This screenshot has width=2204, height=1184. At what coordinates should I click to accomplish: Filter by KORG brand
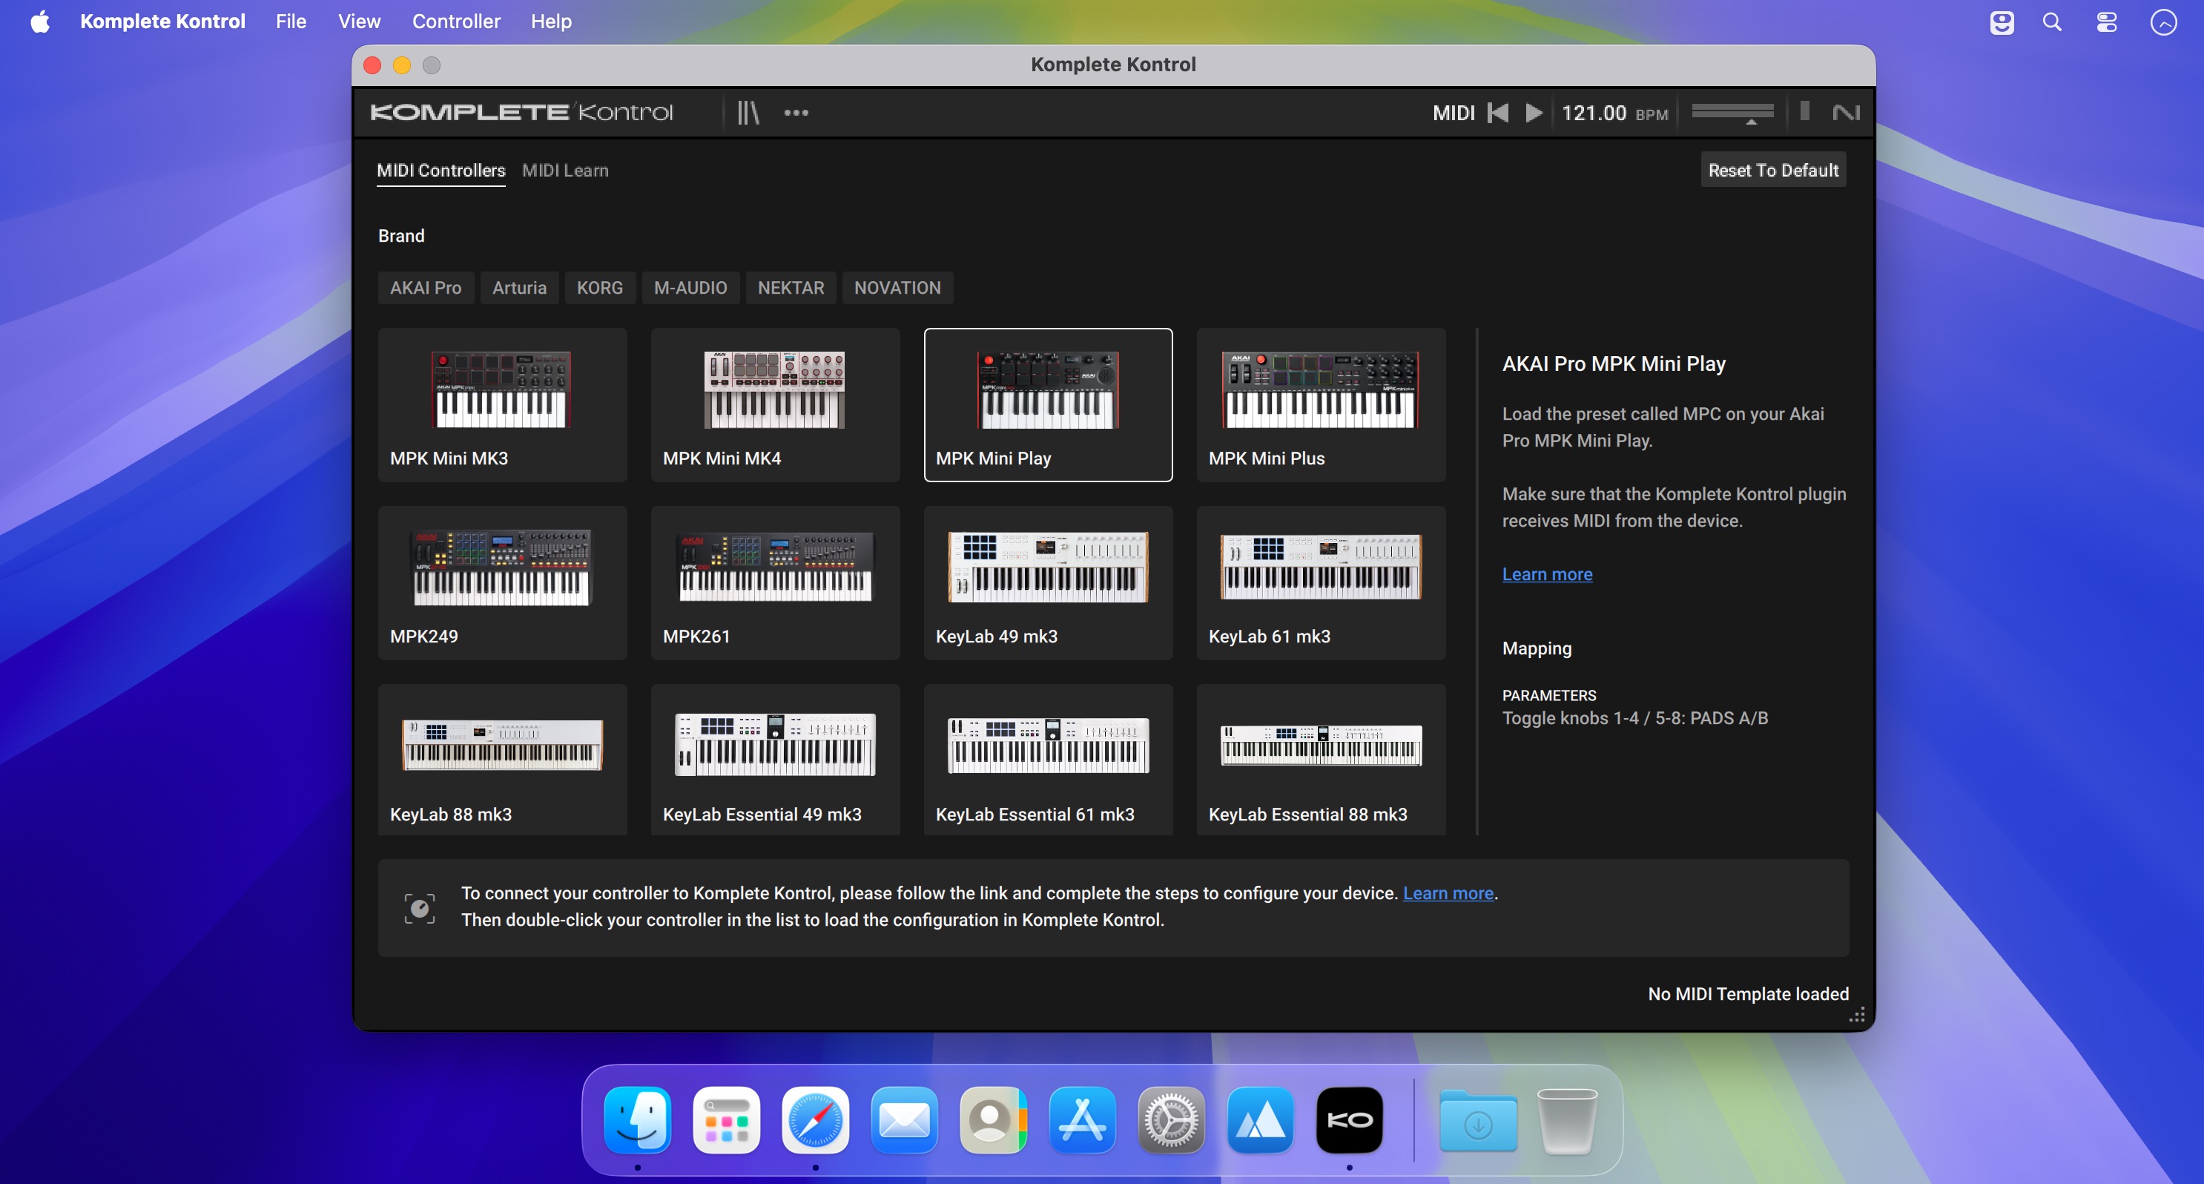tap(599, 288)
